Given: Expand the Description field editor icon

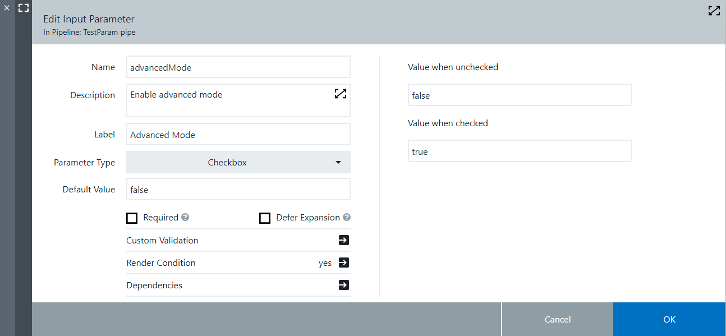Looking at the screenshot, I should (x=340, y=94).
